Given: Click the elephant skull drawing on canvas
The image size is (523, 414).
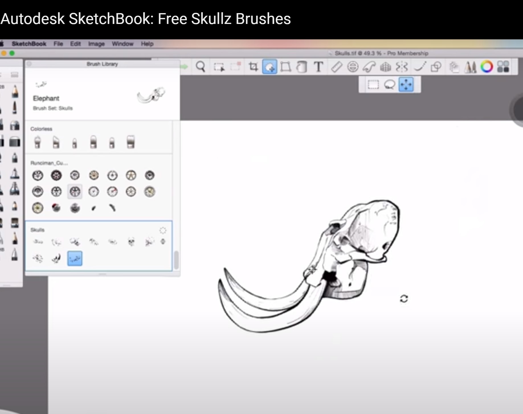Looking at the screenshot, I should click(309, 266).
